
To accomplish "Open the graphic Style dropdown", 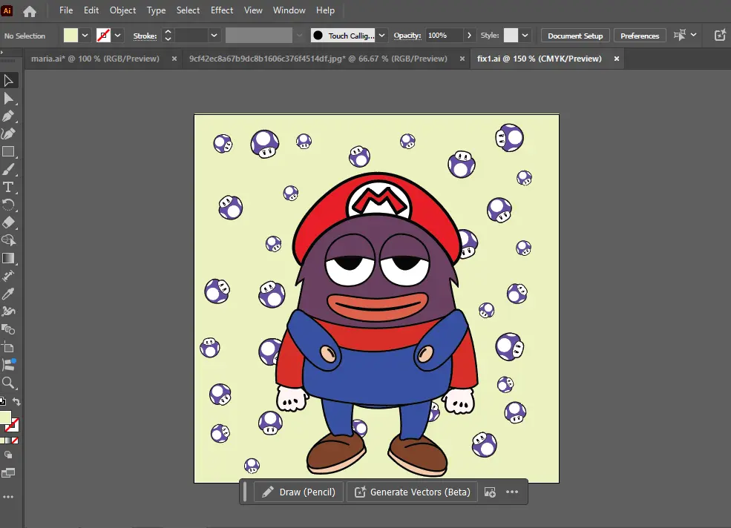I will coord(525,36).
